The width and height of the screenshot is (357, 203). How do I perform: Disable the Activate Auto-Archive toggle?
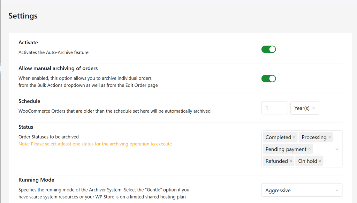[268, 49]
